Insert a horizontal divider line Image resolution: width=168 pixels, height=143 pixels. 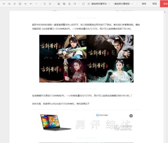coord(36,4)
